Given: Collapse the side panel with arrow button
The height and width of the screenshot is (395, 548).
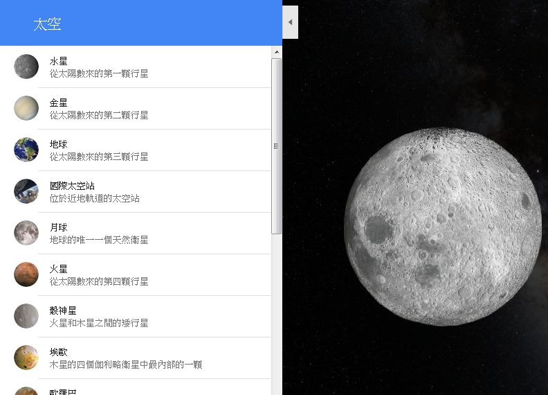Looking at the screenshot, I should pos(290,22).
